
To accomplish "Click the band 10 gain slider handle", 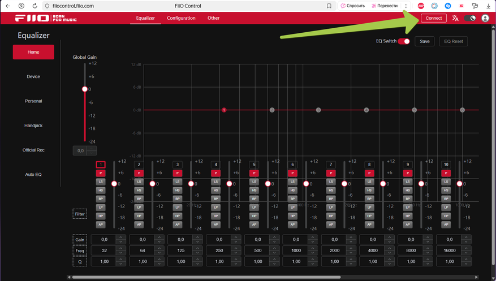I will 460,184.
